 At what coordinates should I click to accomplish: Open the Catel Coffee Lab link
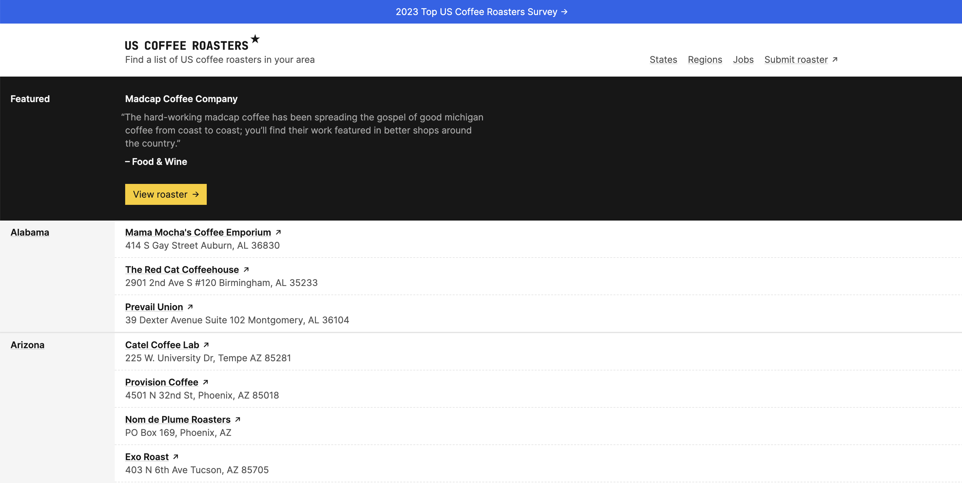(x=162, y=345)
